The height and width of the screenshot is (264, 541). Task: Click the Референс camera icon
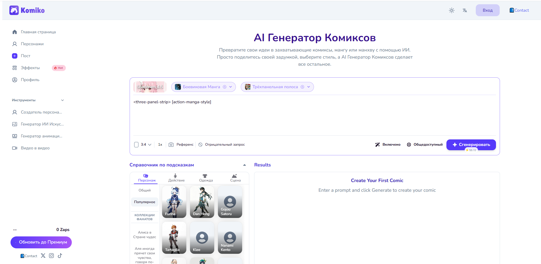(x=171, y=145)
